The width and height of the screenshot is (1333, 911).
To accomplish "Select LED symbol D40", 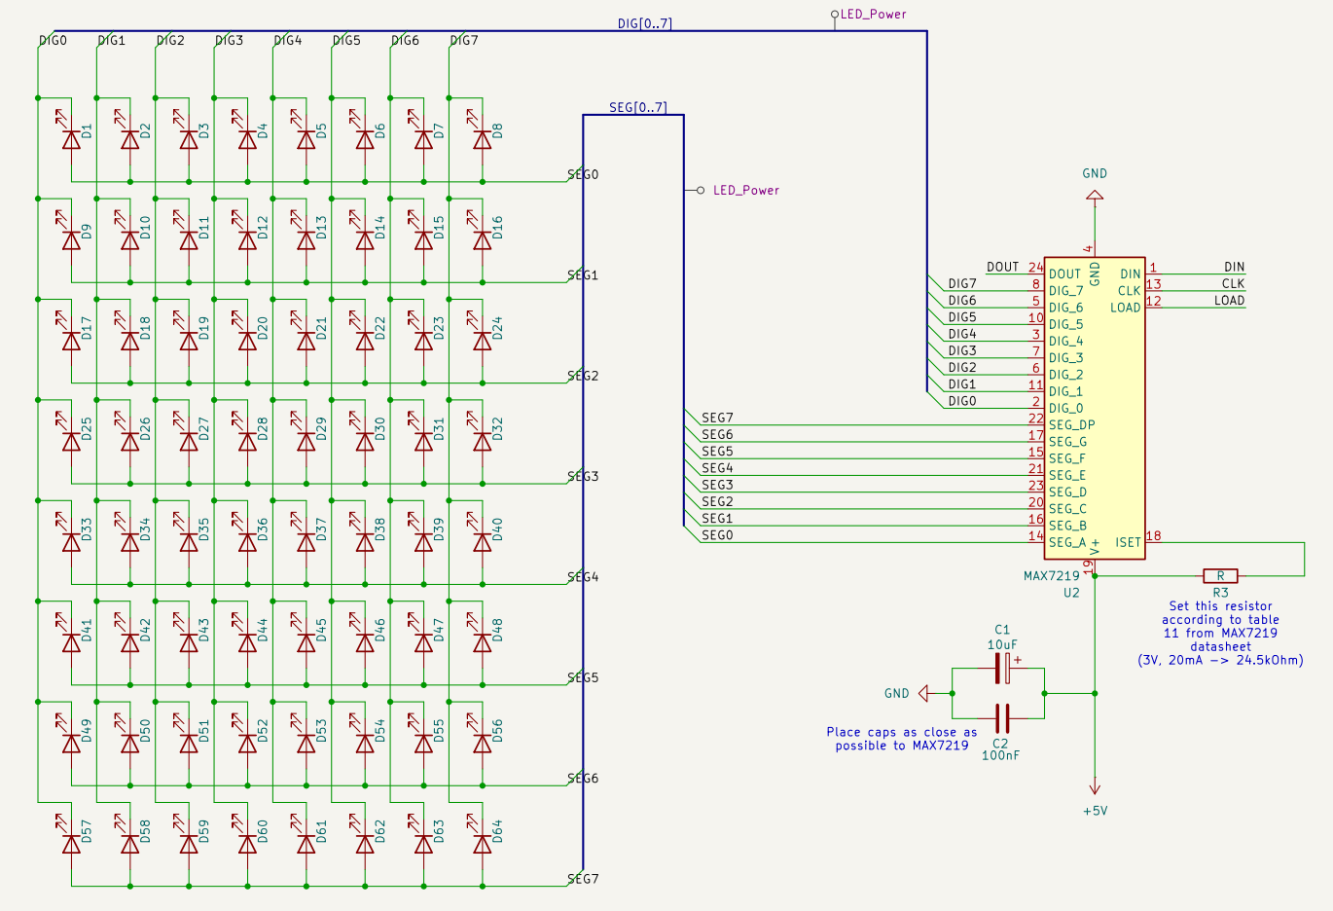I will pos(482,540).
